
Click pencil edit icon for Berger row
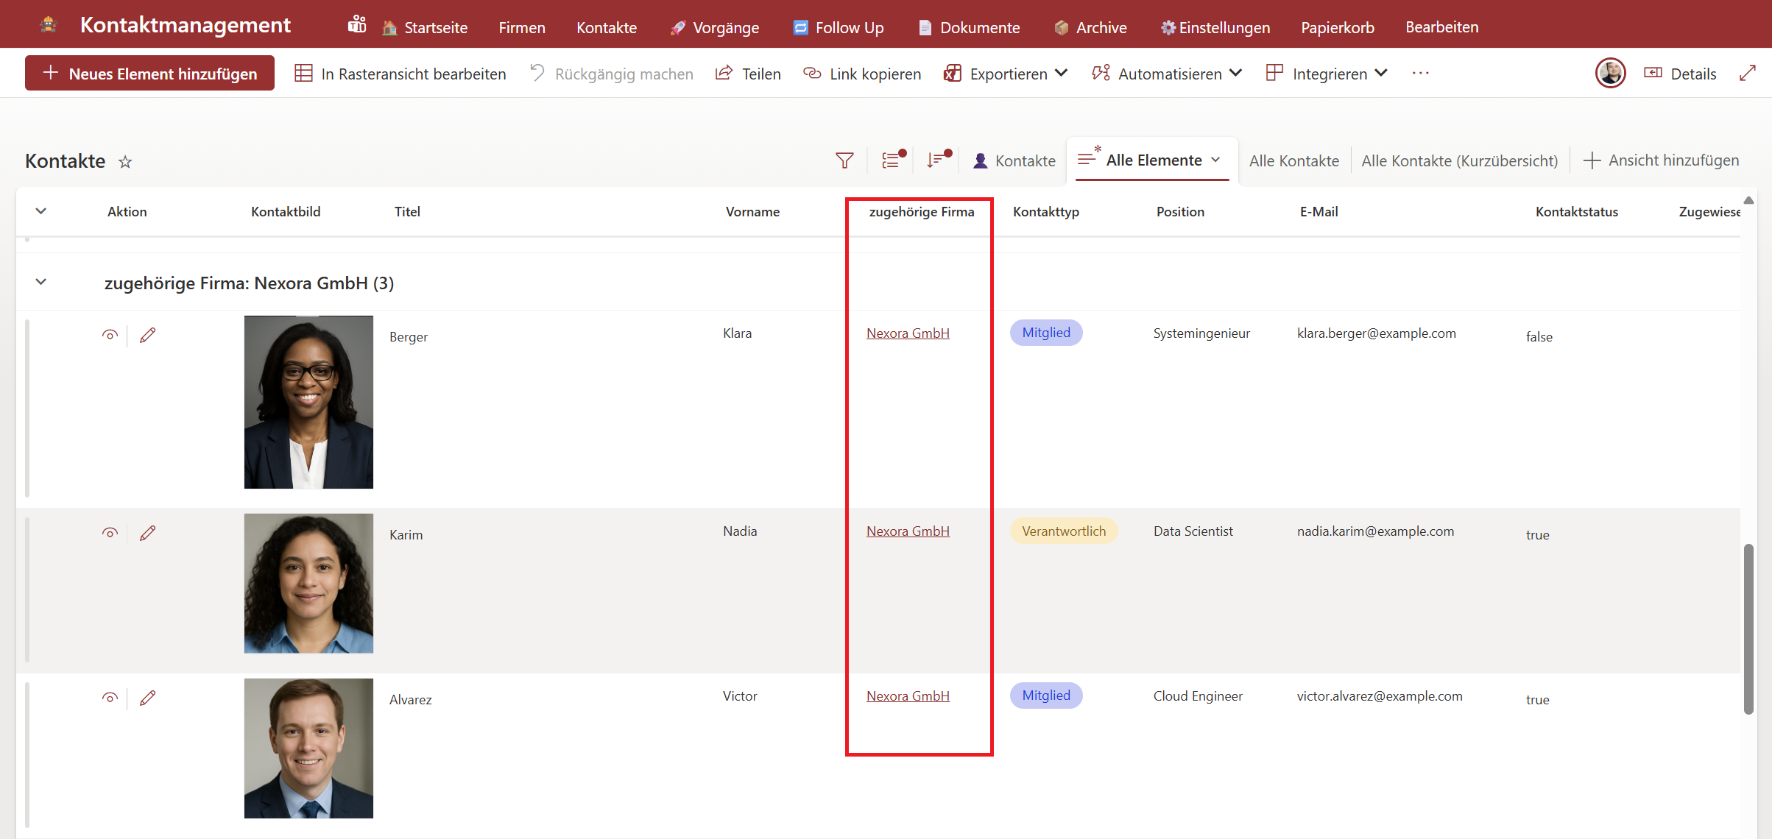pyautogui.click(x=147, y=336)
